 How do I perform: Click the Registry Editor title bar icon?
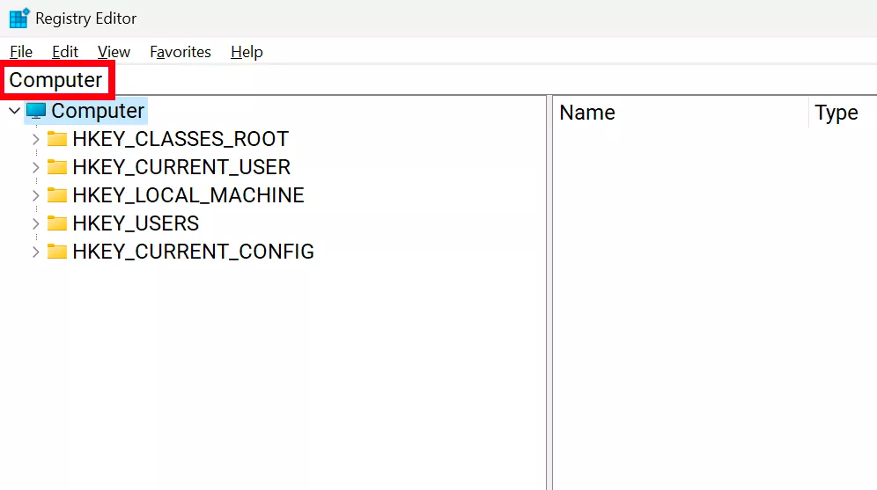[x=19, y=18]
